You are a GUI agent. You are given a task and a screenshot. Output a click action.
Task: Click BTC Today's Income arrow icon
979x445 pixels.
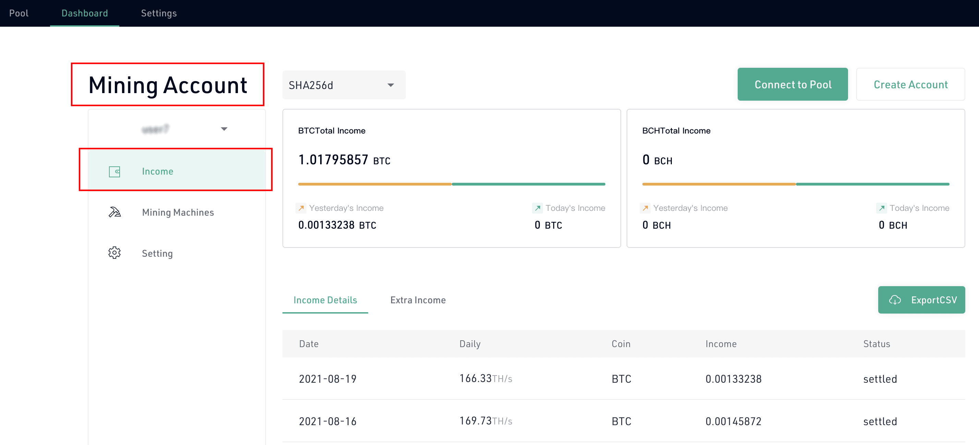coord(537,208)
